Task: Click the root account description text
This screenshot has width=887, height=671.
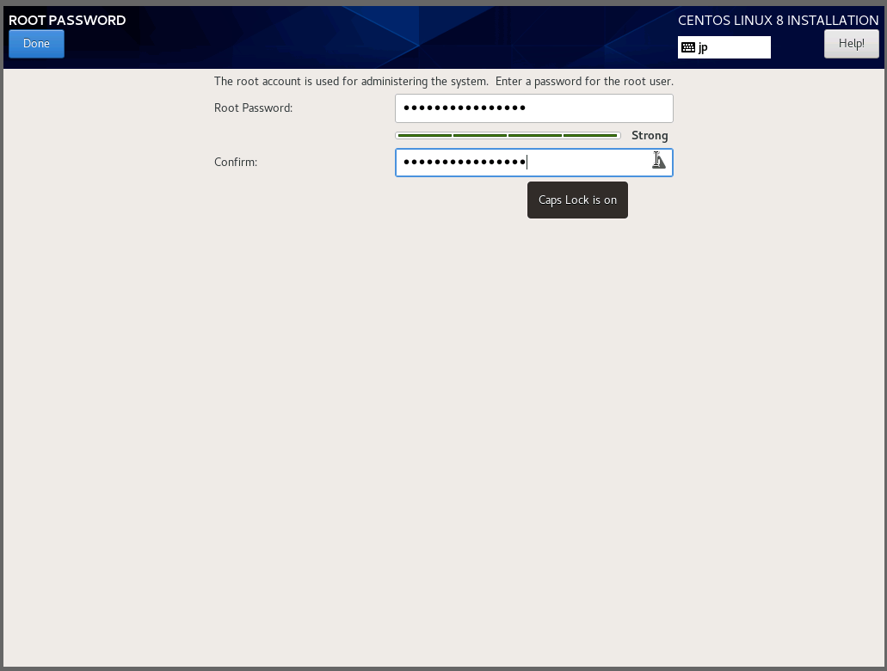Action: 443,82
